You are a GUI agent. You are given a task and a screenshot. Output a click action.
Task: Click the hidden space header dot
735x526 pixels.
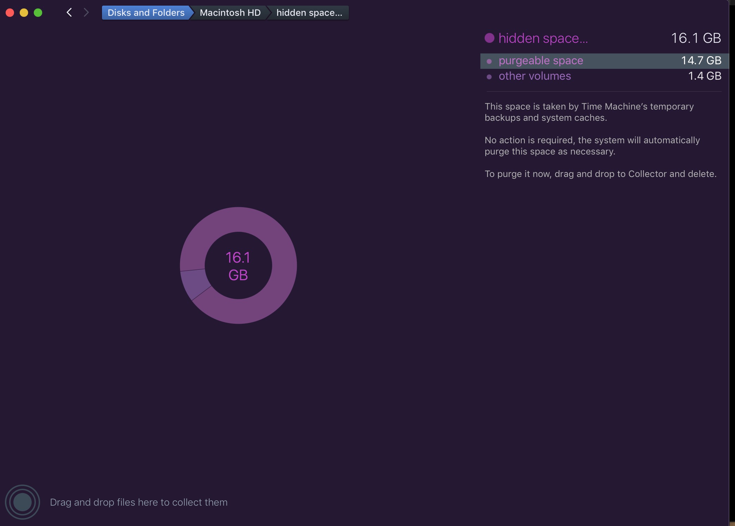click(490, 38)
